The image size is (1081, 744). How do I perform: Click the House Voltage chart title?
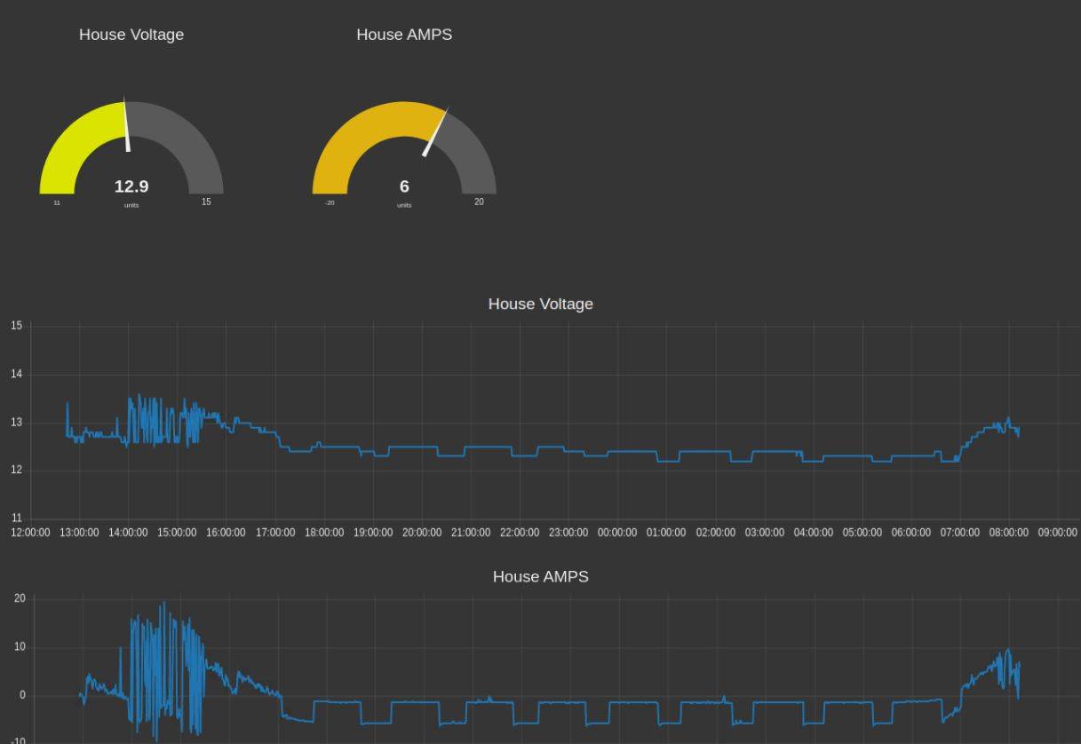click(x=540, y=304)
